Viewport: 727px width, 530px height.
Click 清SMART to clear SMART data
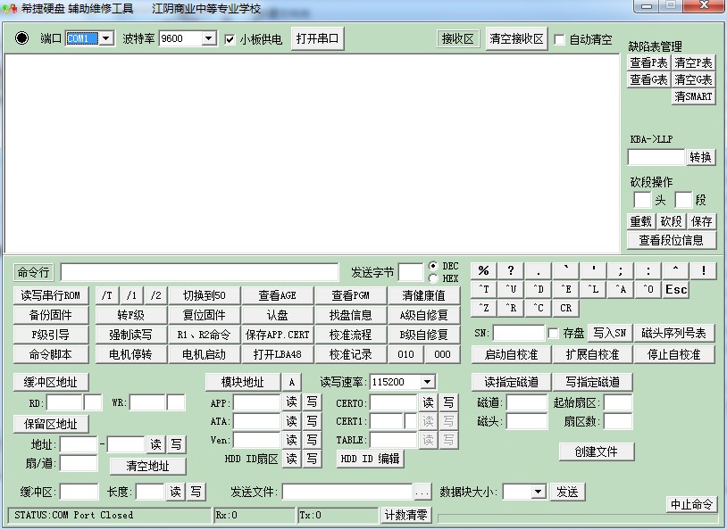(693, 96)
